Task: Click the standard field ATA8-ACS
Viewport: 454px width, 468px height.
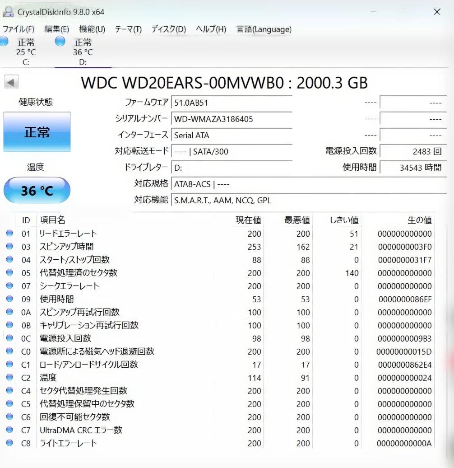Action: pos(309,184)
